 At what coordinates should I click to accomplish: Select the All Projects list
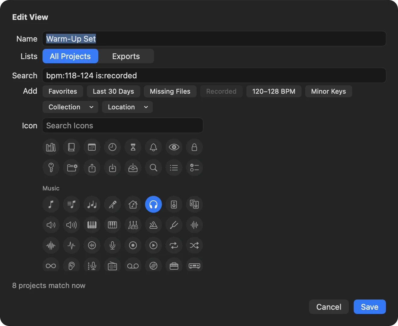tap(70, 56)
